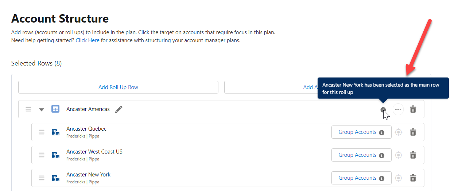This screenshot has height=191, width=470.
Task: Open the Click Here help link
Action: click(x=88, y=40)
